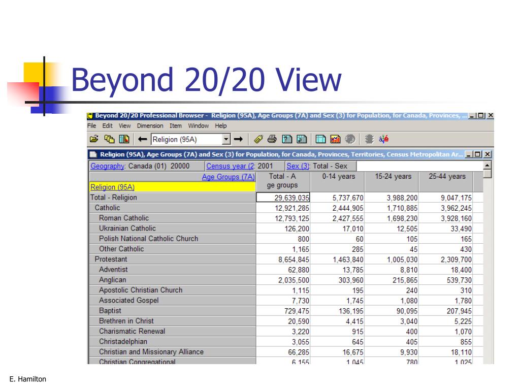Click the Age Groups (7A) link
This screenshot has width=520, height=390.
228,177
